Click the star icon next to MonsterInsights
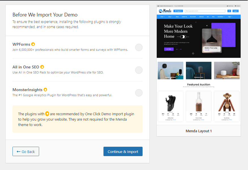 tap(45, 90)
